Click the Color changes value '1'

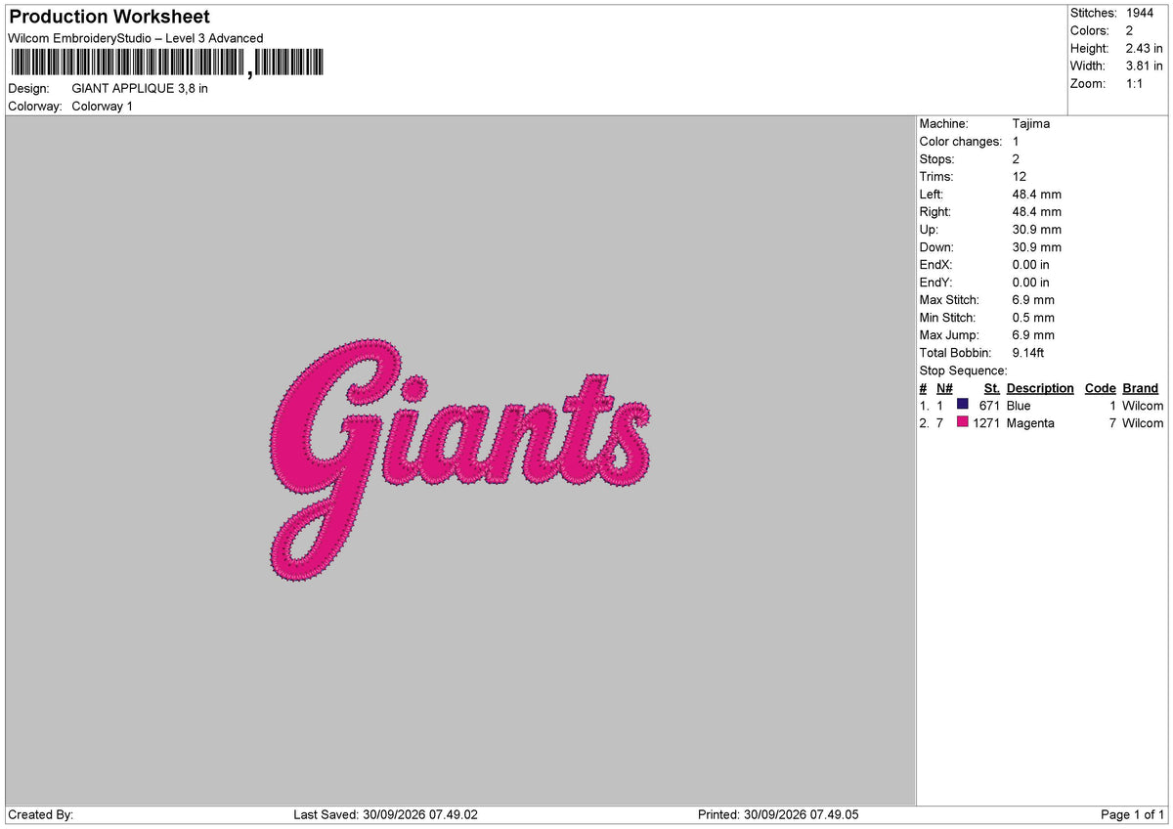1016,141
